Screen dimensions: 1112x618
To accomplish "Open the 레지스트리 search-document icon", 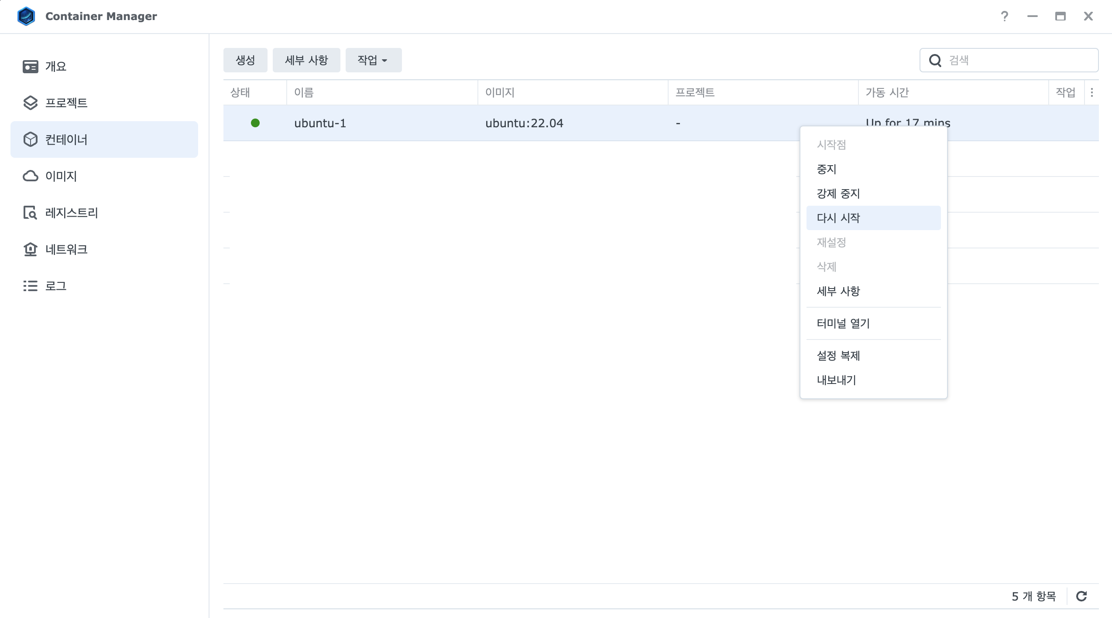I will coord(30,213).
